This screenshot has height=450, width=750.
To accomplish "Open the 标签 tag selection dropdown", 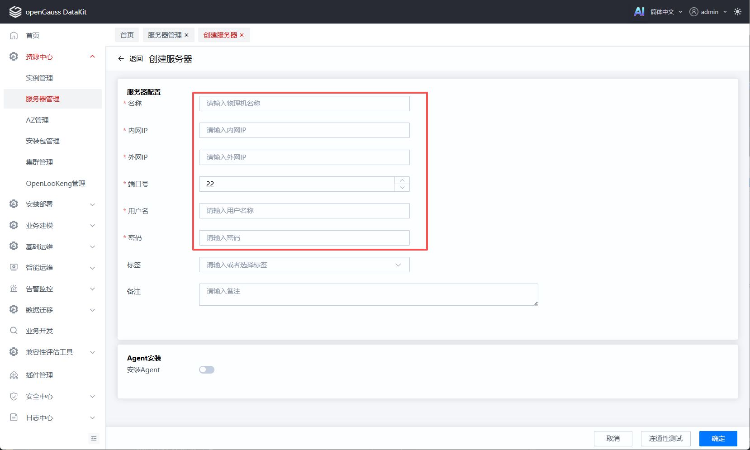I will coord(304,265).
